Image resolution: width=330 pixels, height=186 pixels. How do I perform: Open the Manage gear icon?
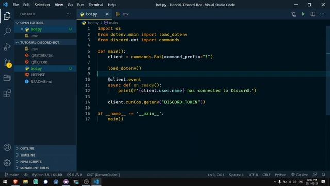pyautogui.click(x=7, y=163)
